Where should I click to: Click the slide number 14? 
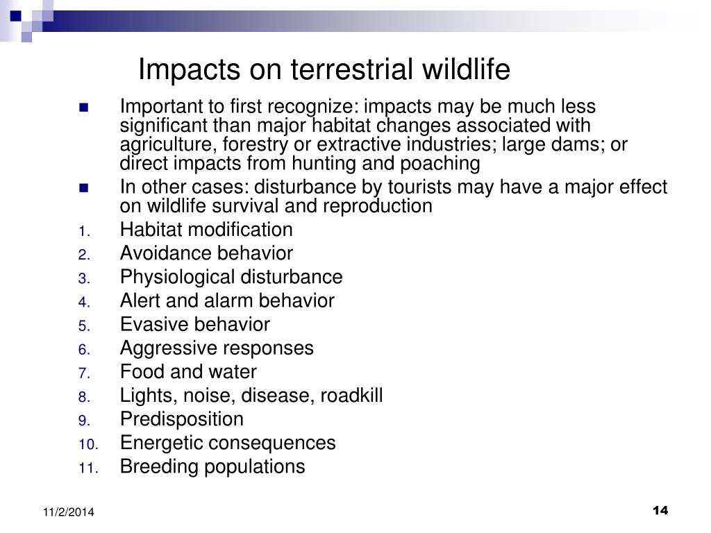pos(660,510)
